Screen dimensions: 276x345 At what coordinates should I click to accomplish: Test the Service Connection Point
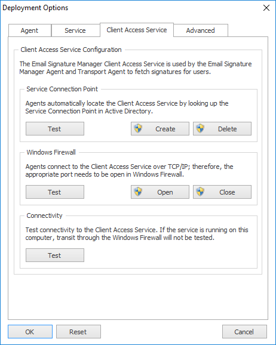55,129
